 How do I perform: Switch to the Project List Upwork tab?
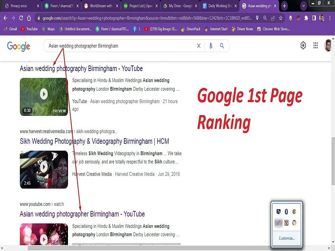138,6
